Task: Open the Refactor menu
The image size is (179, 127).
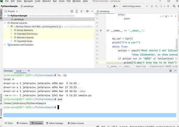Action: tap(47, 1)
